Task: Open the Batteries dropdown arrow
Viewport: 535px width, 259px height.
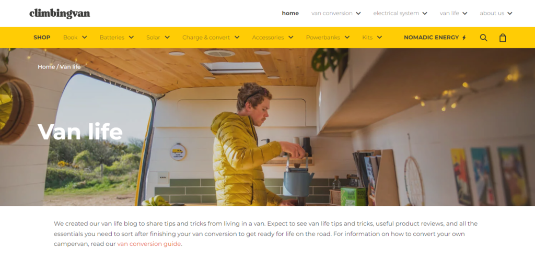Action: pos(131,38)
